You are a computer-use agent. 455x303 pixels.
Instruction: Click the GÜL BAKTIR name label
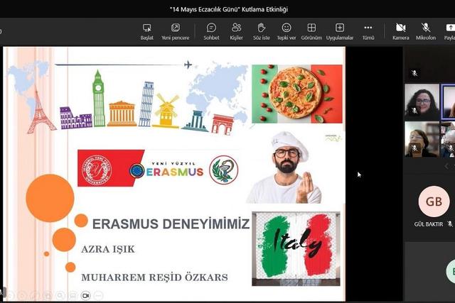[x=428, y=224]
